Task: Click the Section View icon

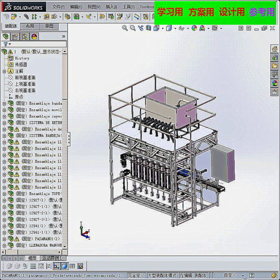Action: (149, 28)
